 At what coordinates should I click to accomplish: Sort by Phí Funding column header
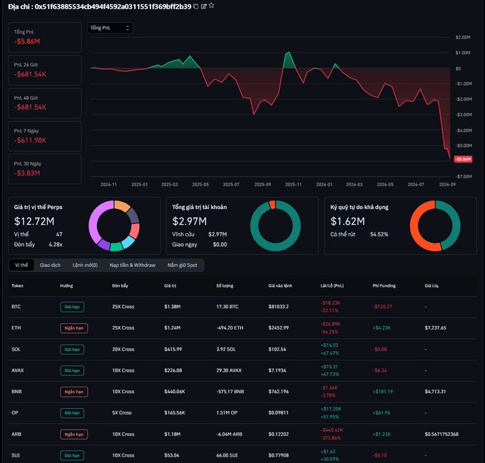[384, 286]
